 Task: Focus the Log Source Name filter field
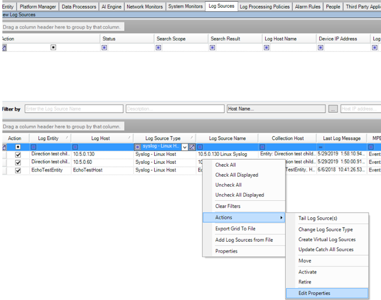(74, 109)
